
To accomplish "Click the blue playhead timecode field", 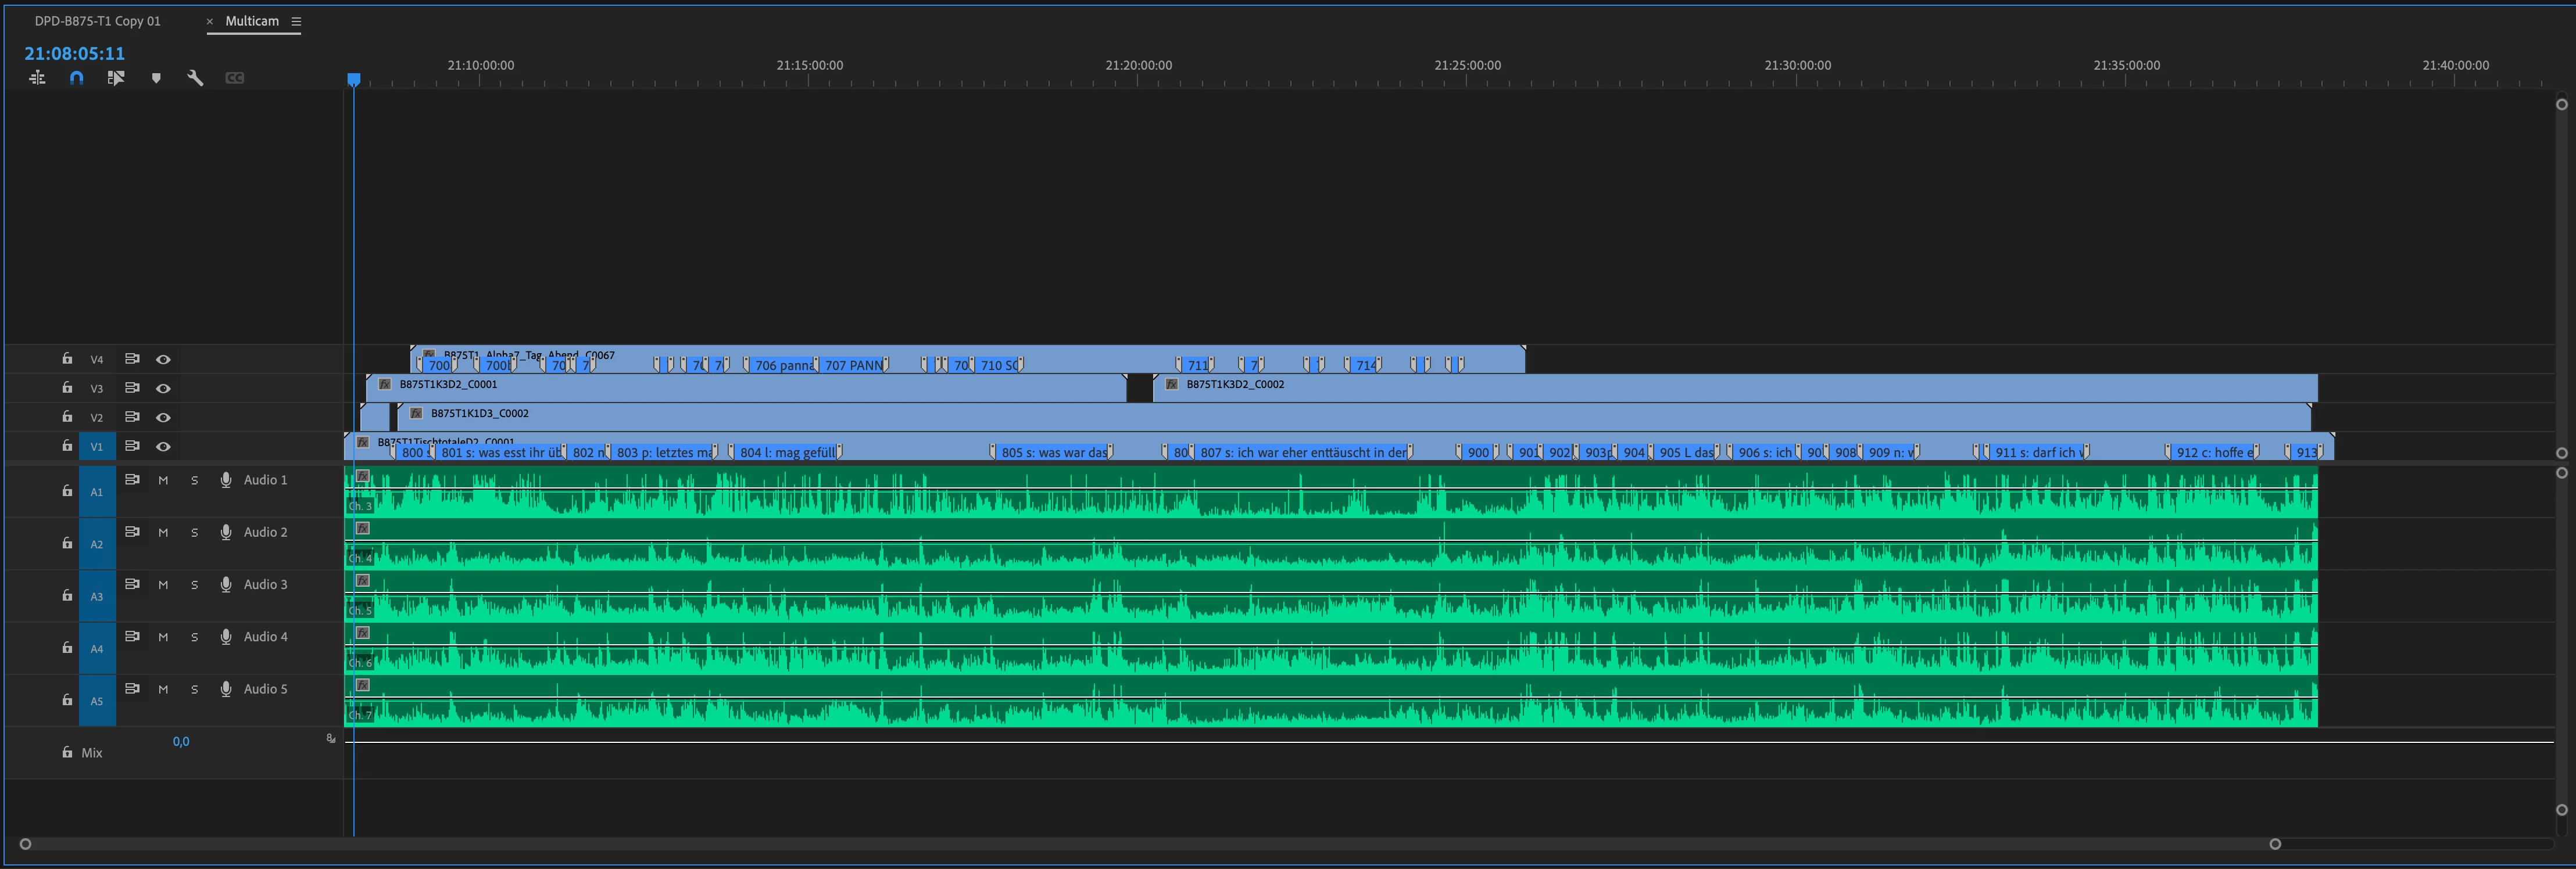I will pos(75,54).
